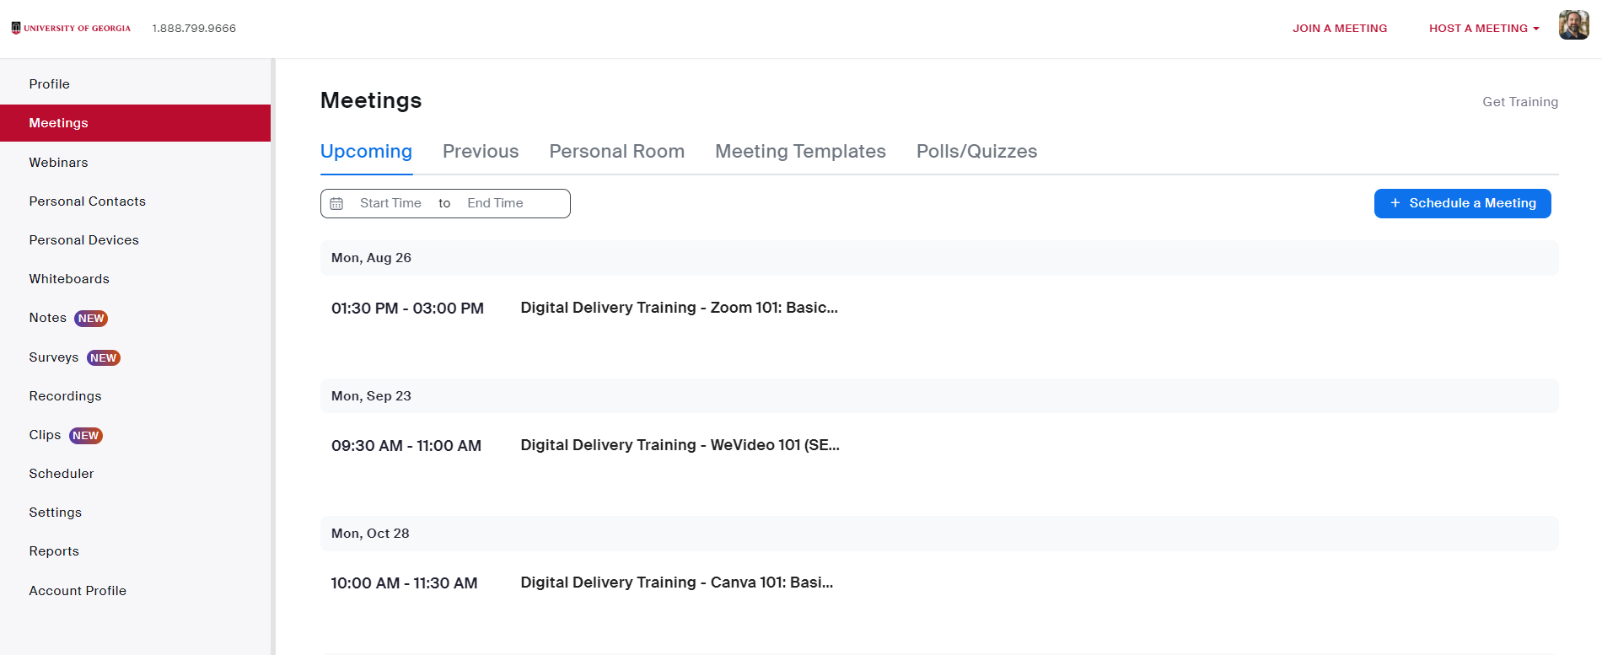Click the 01:30 PM - 03:00 PM time
This screenshot has width=1602, height=655.
[x=407, y=309]
